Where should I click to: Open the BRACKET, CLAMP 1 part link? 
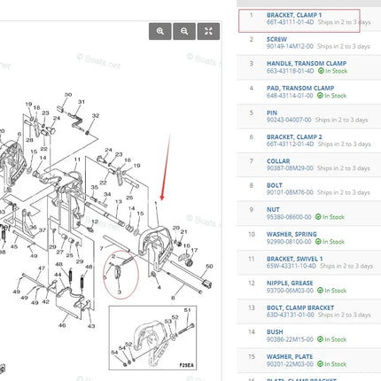[x=294, y=15]
